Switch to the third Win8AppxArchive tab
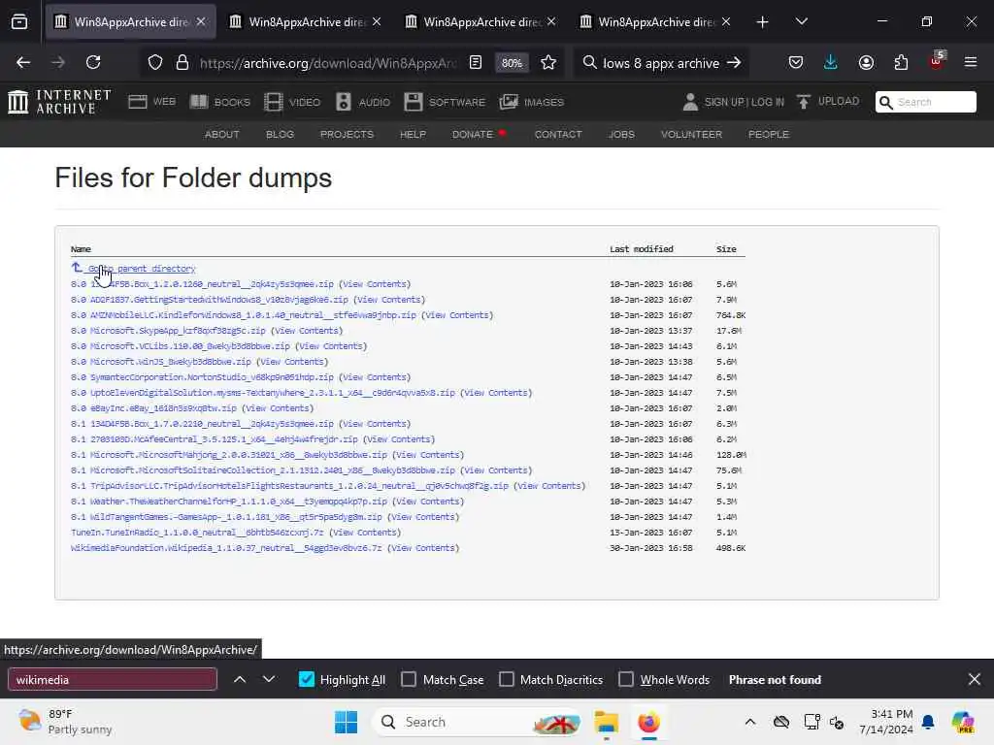Screen dimensions: 994x745 tap(481, 22)
